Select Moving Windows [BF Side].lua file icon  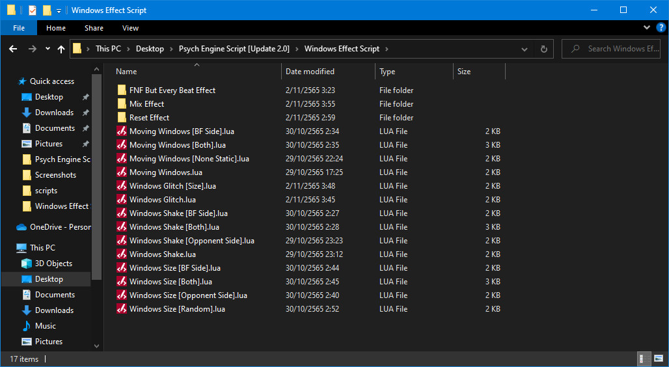tap(122, 131)
